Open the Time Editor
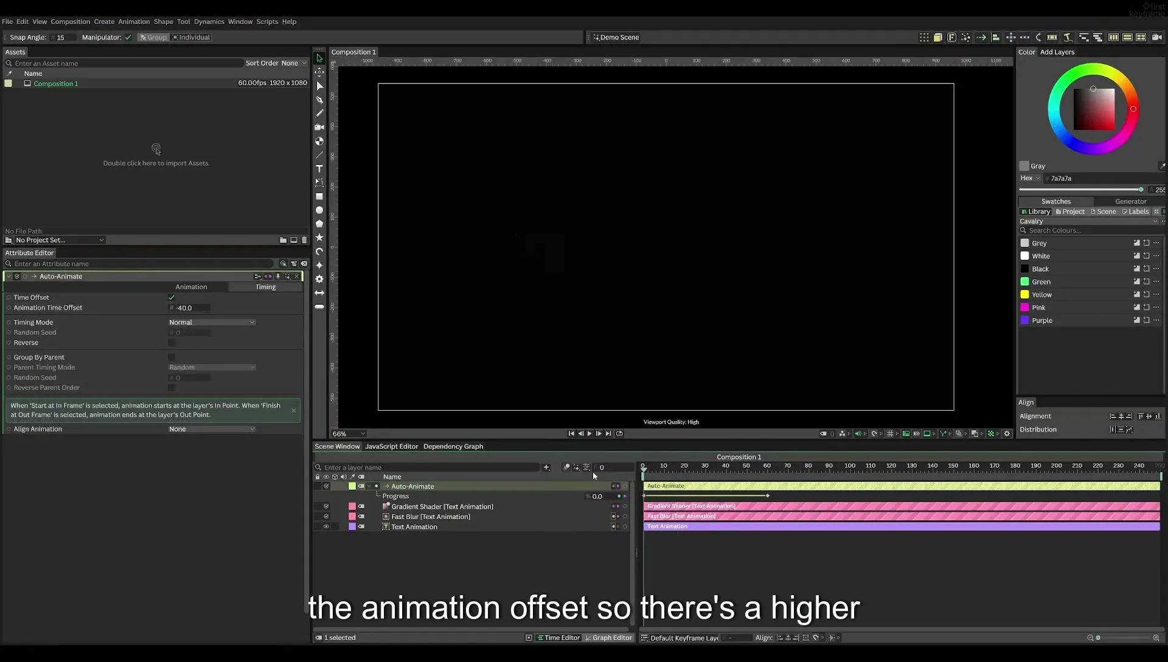1168x662 pixels. pyautogui.click(x=558, y=638)
